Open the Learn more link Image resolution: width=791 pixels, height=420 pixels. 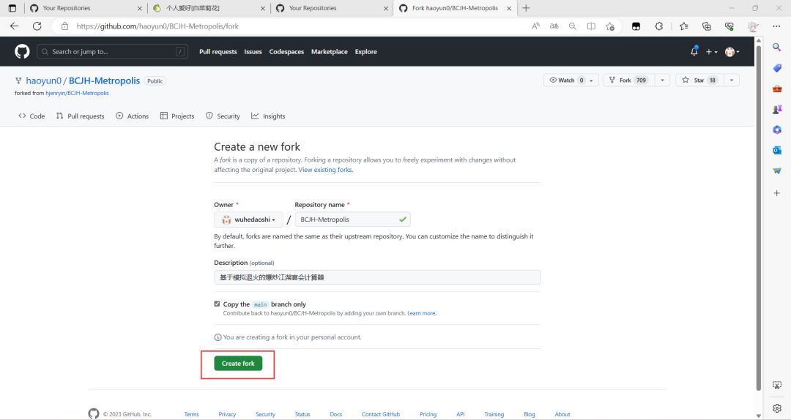coord(422,313)
